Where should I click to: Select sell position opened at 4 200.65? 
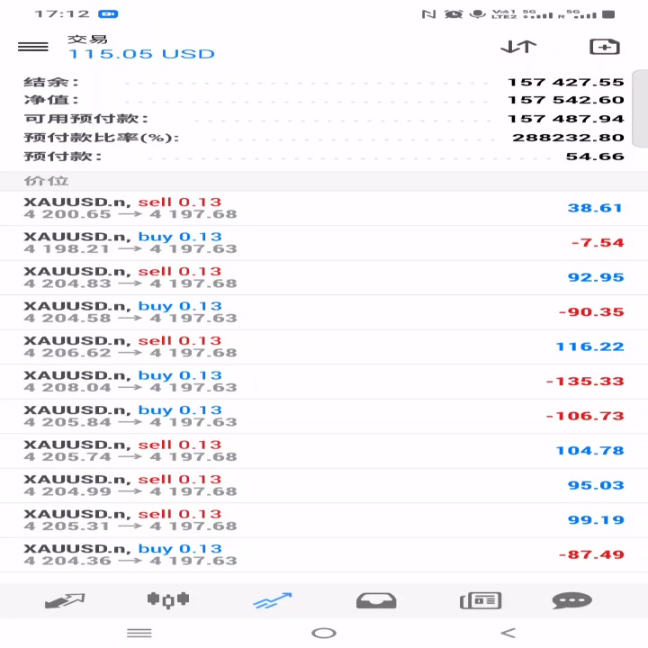click(x=324, y=208)
